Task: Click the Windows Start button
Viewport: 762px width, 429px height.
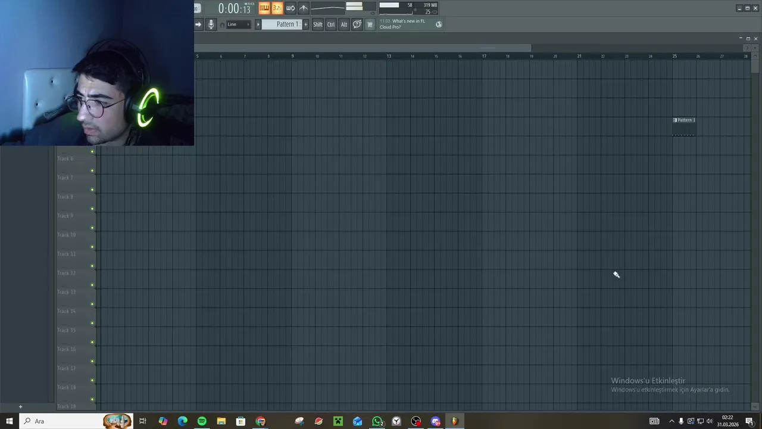Action: (9, 421)
